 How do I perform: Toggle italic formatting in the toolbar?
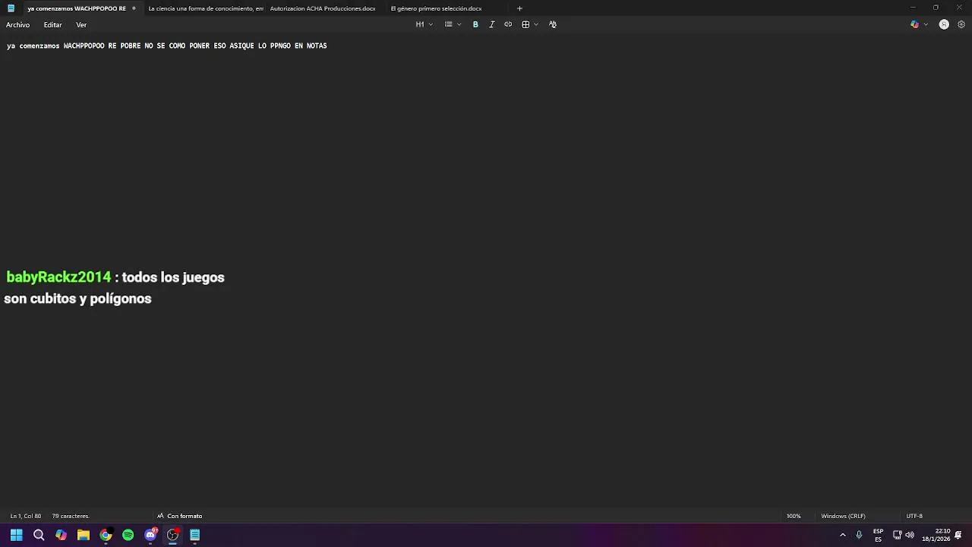pos(491,24)
